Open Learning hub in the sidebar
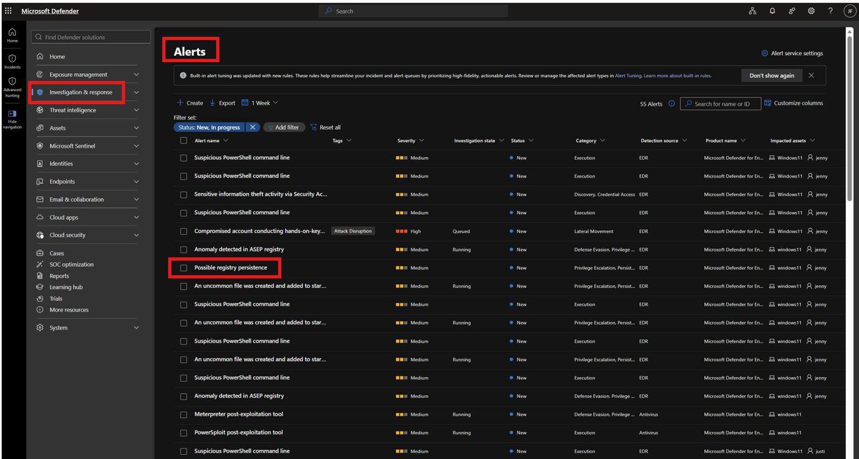 (x=65, y=287)
